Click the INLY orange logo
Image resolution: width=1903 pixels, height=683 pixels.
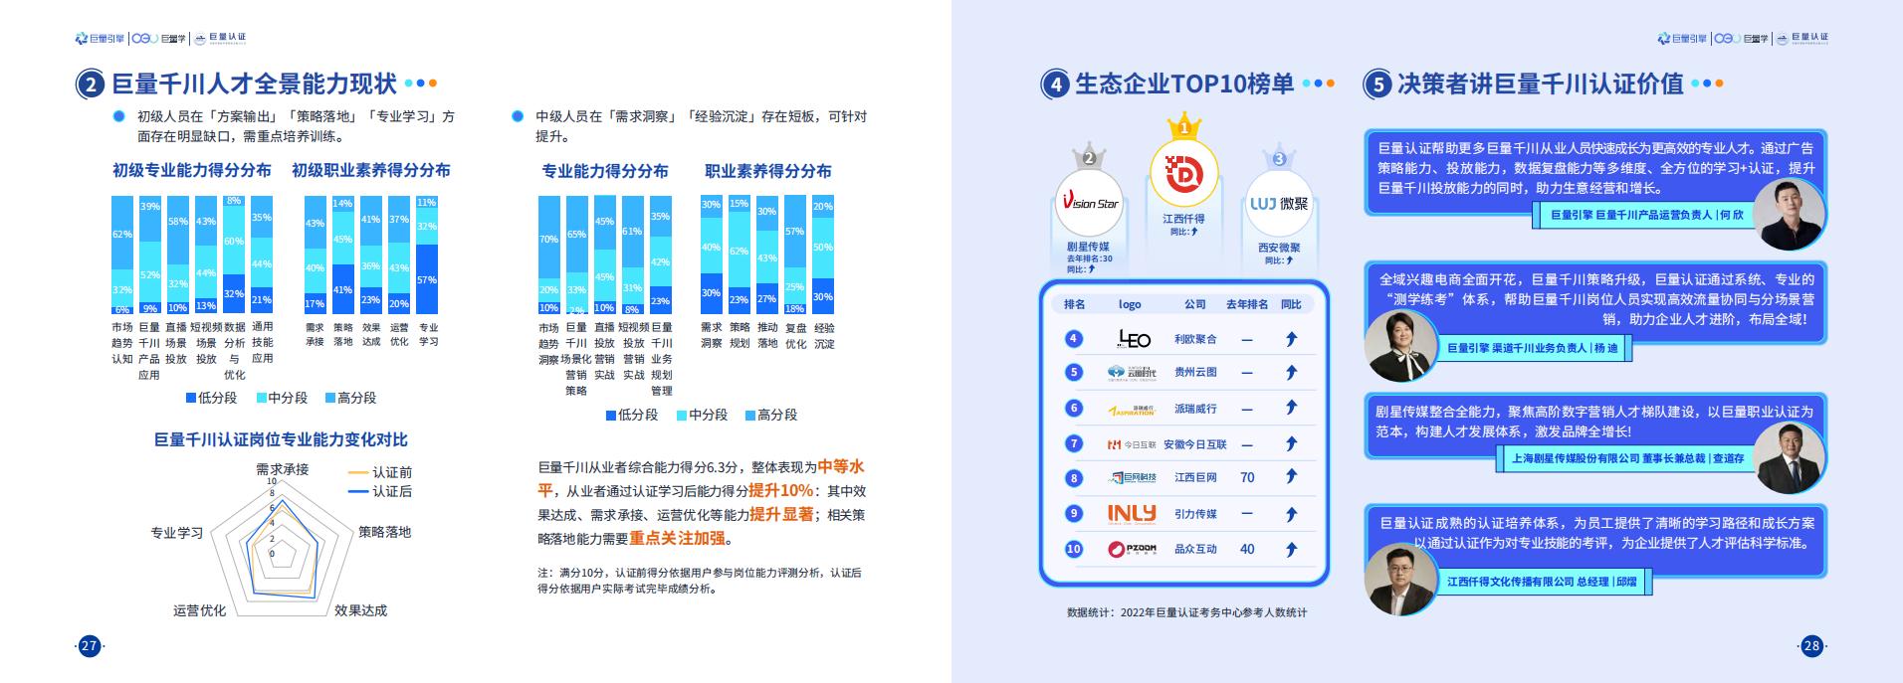[x=1132, y=513]
